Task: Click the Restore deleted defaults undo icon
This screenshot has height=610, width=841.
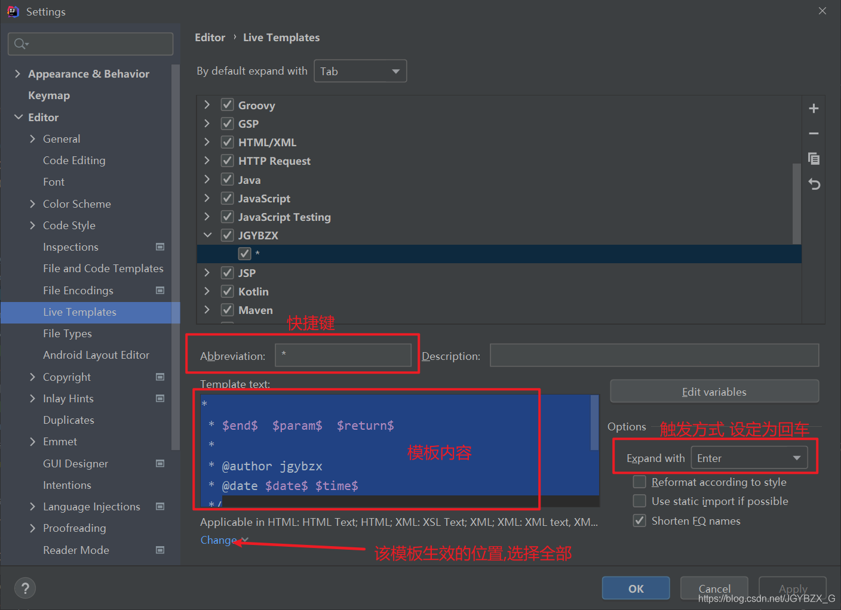Action: pos(814,184)
